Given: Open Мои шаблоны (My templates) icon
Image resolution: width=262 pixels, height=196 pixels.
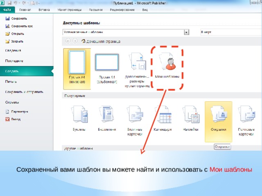Looking at the screenshot, I should [x=167, y=61].
